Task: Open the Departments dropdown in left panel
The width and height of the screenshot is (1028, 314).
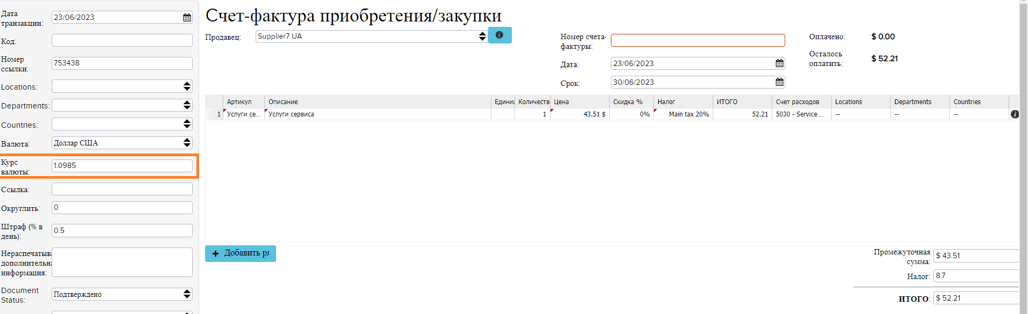Action: point(122,105)
